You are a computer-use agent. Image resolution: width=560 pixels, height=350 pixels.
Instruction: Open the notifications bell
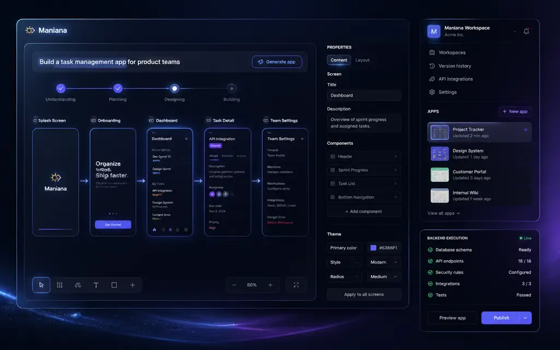(x=526, y=31)
